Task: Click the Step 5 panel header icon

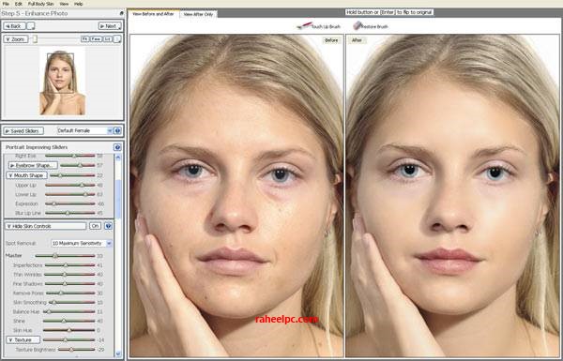Action: point(121,13)
